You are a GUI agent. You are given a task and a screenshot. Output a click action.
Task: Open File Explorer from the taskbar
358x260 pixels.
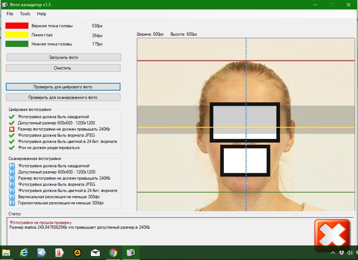[x=6, y=253]
